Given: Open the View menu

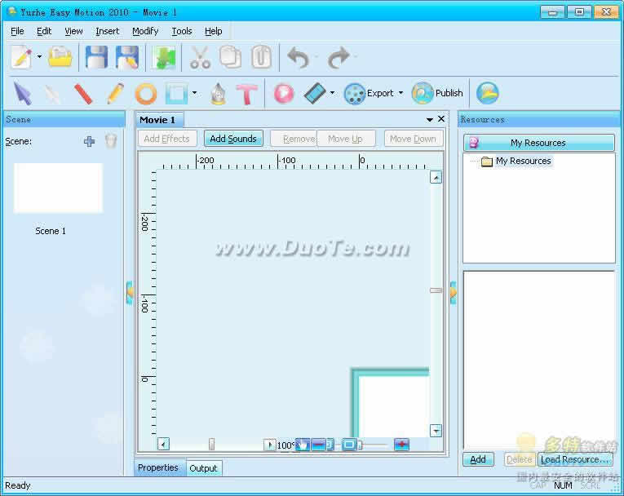Looking at the screenshot, I should click(73, 31).
